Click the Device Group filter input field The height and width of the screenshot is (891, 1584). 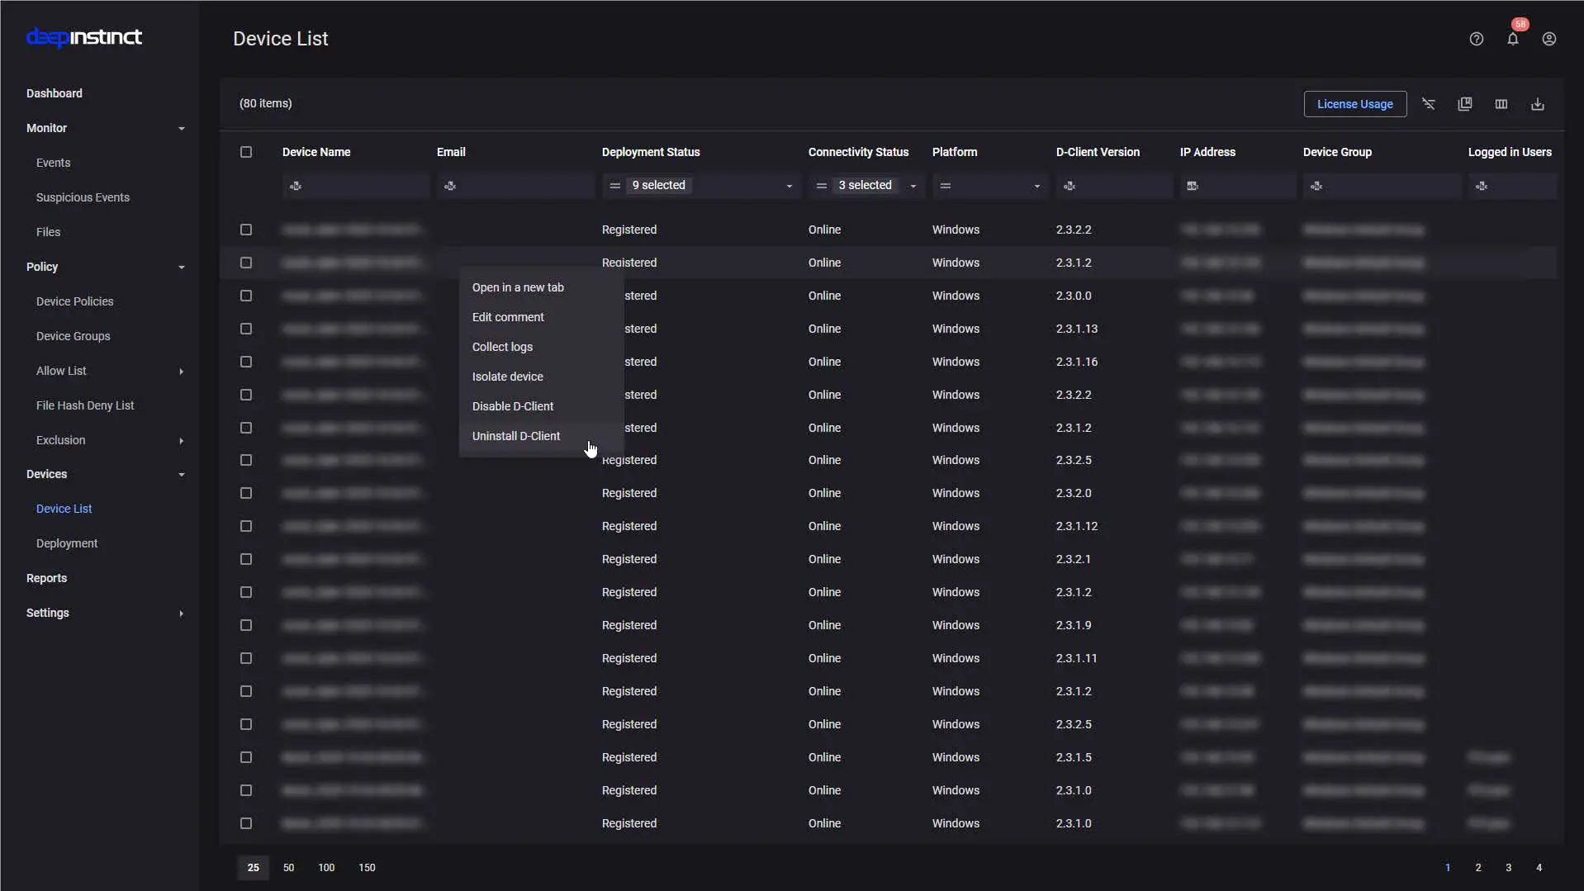coord(1382,186)
